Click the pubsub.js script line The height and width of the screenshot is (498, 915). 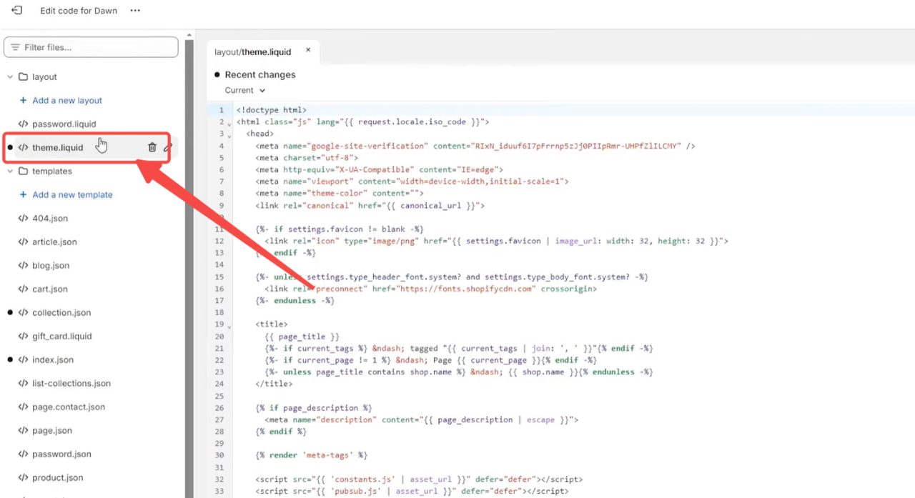tap(412, 491)
